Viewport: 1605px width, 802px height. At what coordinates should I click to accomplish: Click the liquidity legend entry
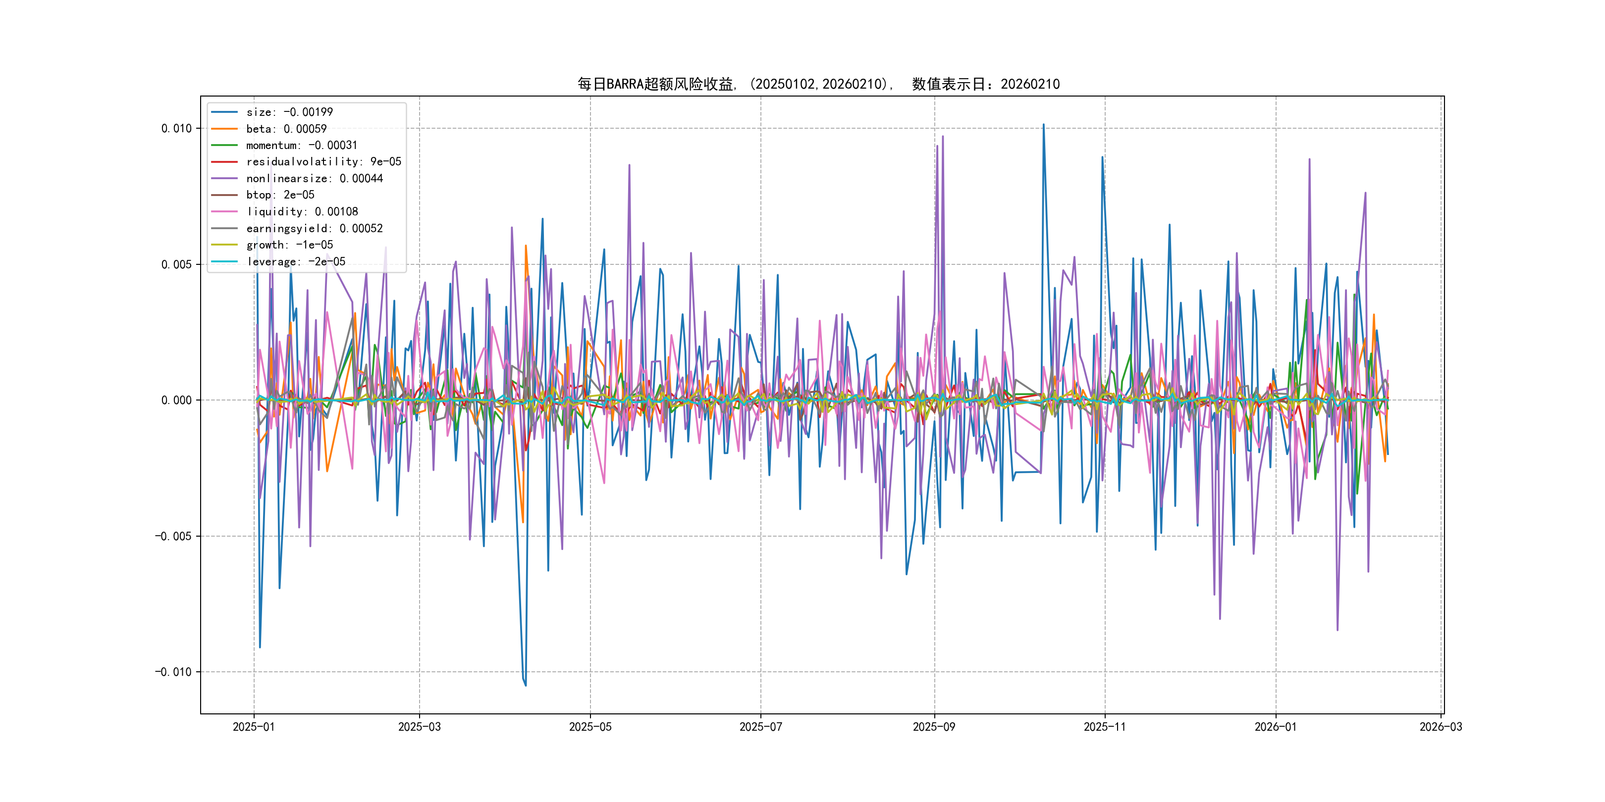tap(302, 212)
